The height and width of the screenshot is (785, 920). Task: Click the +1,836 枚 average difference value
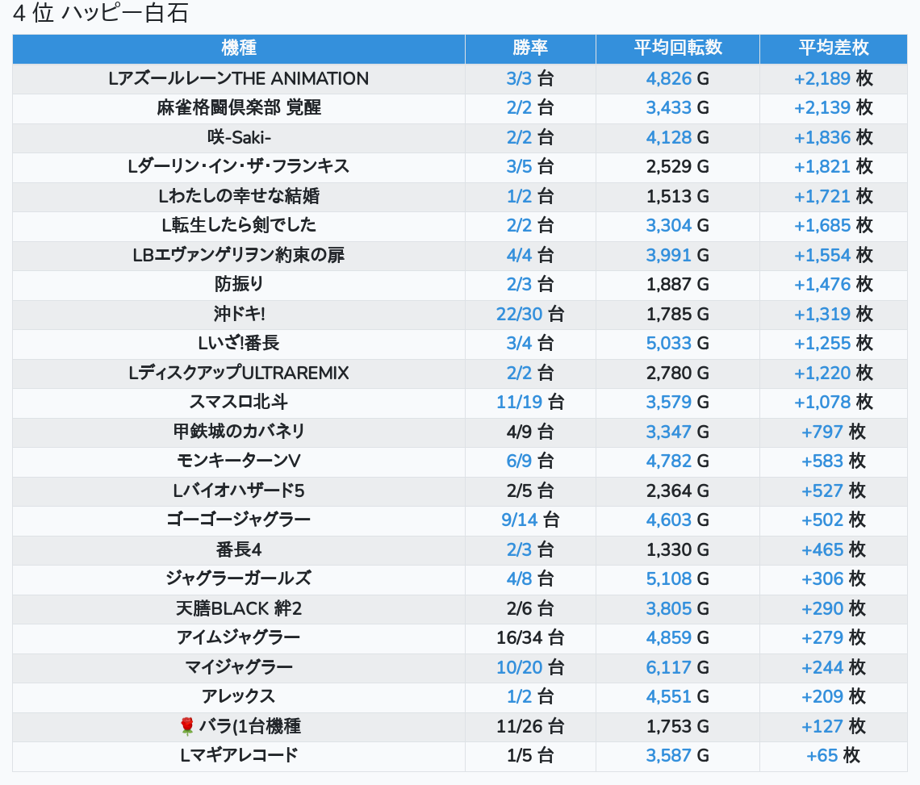click(x=834, y=137)
